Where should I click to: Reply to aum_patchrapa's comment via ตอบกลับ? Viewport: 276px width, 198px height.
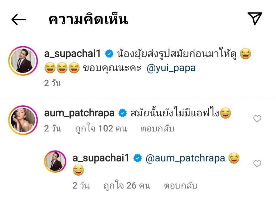pos(157,129)
